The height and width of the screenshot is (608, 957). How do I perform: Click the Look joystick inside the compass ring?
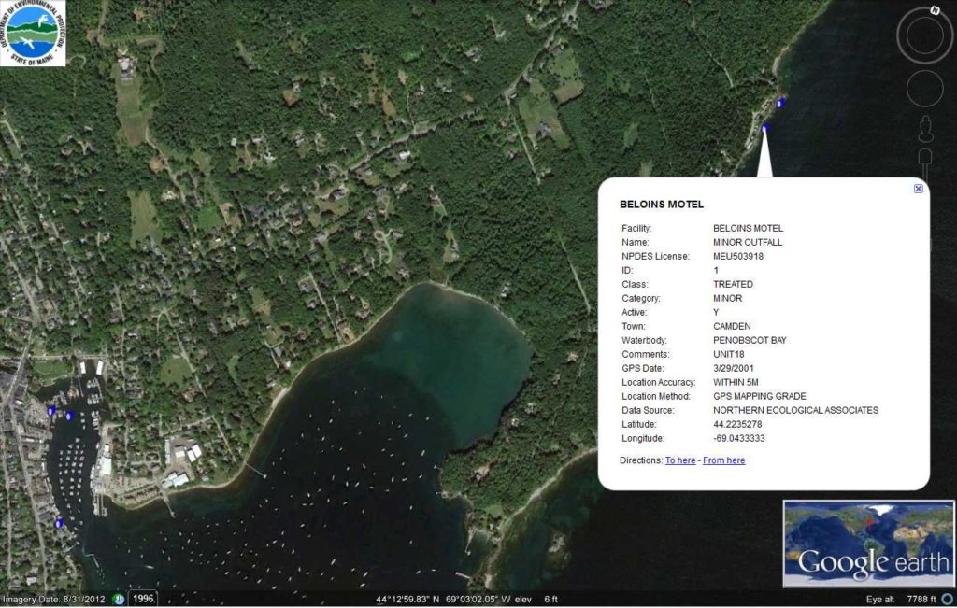coord(924,35)
